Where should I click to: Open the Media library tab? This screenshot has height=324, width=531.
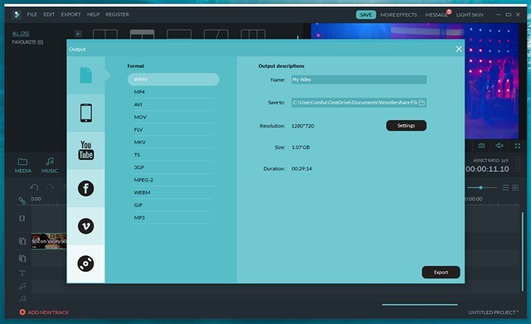[23, 166]
